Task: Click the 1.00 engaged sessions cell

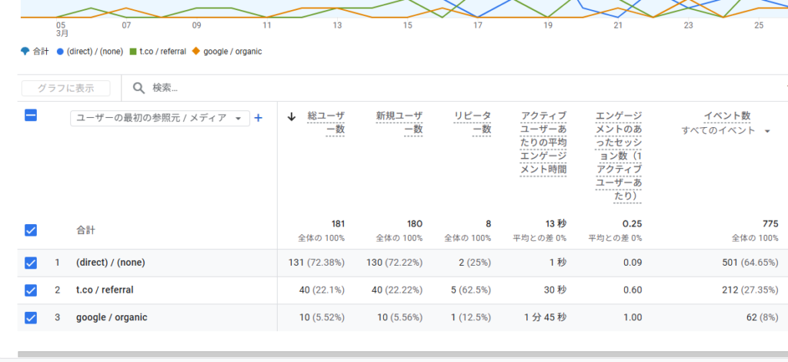Action: pos(633,318)
